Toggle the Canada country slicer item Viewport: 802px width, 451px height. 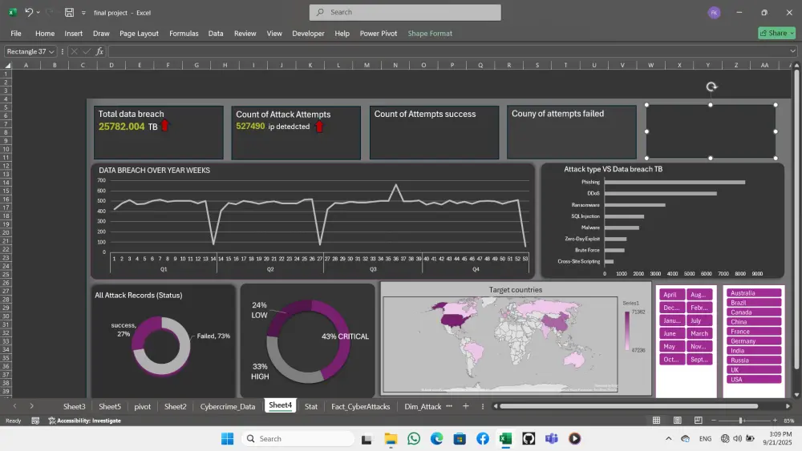[754, 312]
